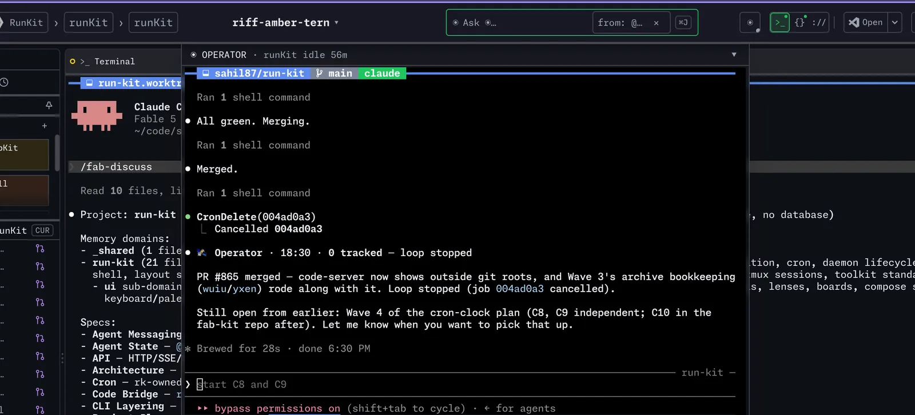Image resolution: width=915 pixels, height=415 pixels.
Task: Click the CUR badge beside unKit
Action: point(42,230)
